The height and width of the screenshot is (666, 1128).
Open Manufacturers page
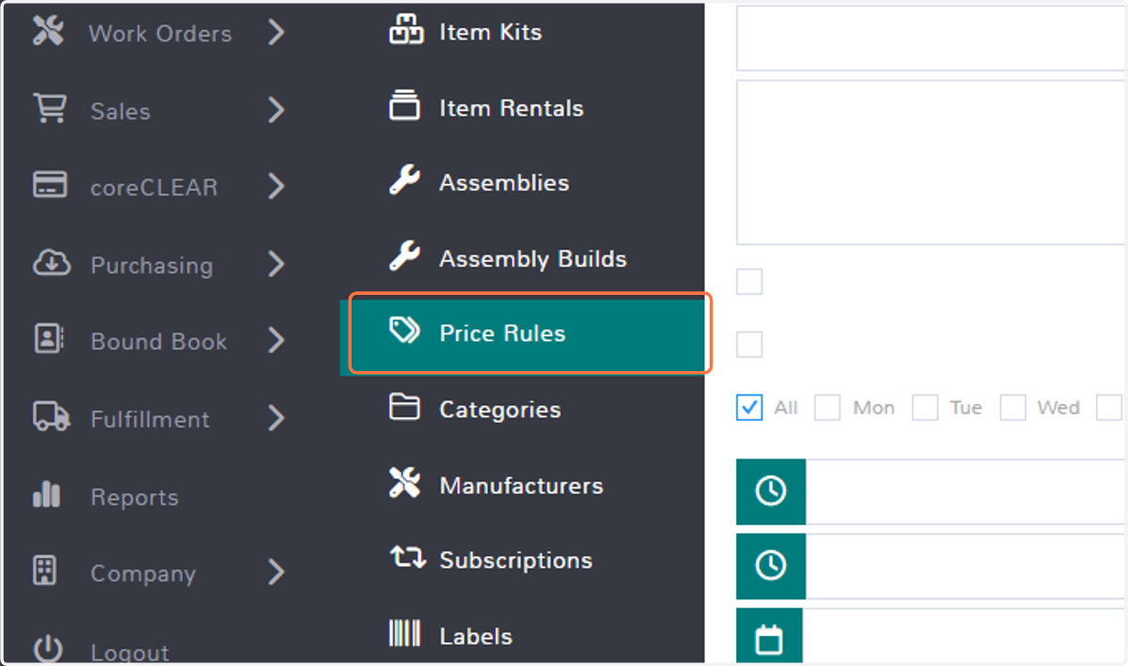(523, 486)
